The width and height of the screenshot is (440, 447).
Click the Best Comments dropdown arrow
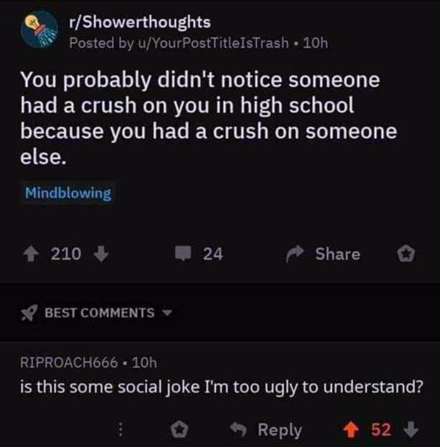(x=167, y=313)
